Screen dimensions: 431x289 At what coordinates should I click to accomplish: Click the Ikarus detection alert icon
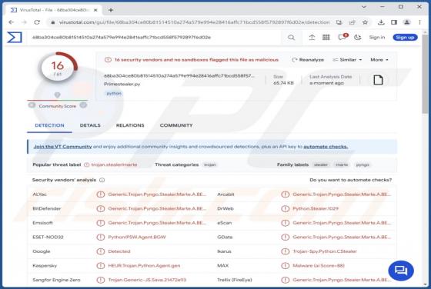[286, 251]
